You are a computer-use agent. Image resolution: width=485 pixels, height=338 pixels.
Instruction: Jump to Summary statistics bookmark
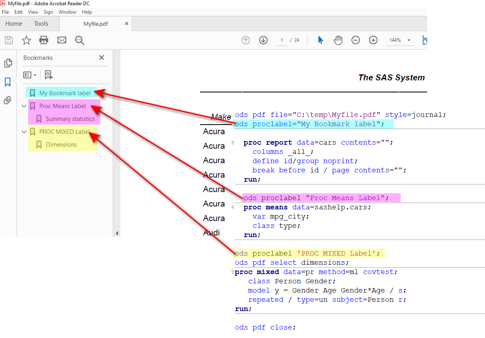(70, 119)
